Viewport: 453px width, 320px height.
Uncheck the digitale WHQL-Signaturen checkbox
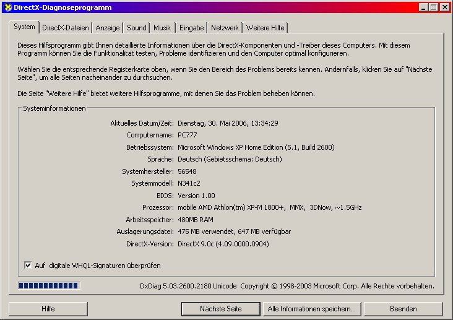click(28, 265)
